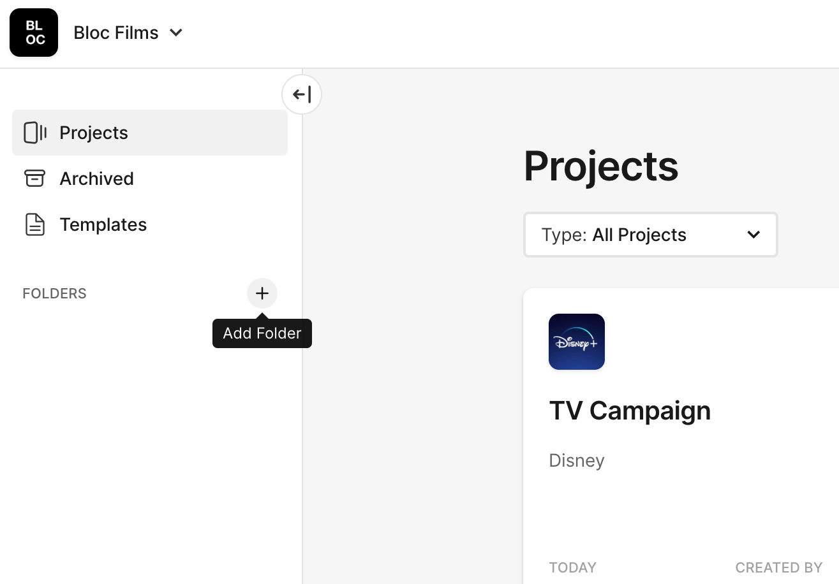839x584 pixels.
Task: Click the Archived box icon
Action: click(x=35, y=179)
